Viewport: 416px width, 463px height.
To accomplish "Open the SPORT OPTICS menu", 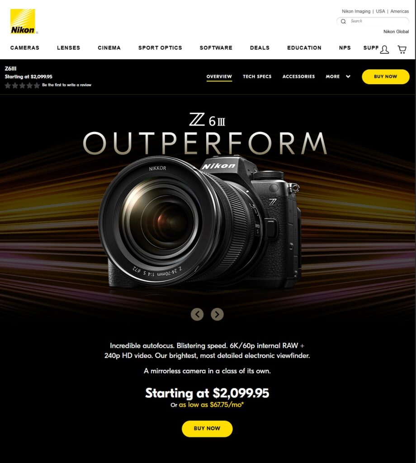I will click(x=160, y=48).
